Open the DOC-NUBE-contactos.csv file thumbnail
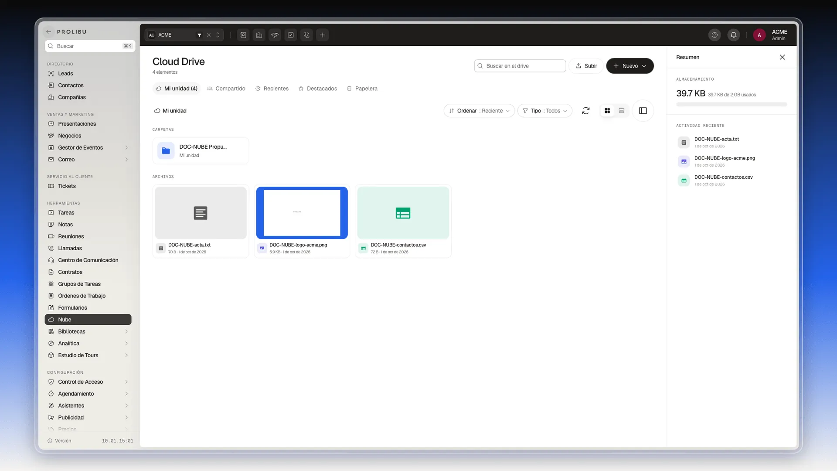This screenshot has width=837, height=471. point(403,213)
